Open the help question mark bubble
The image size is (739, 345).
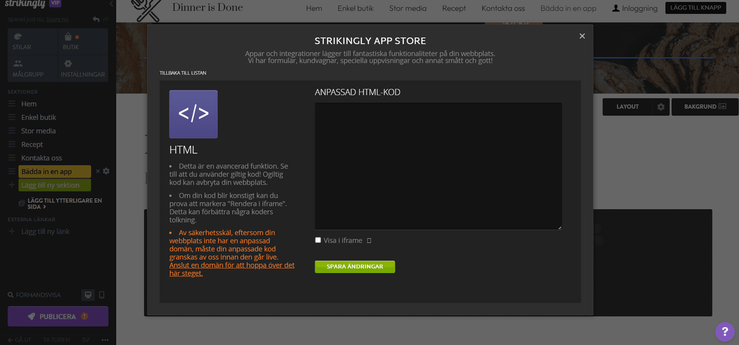[724, 331]
